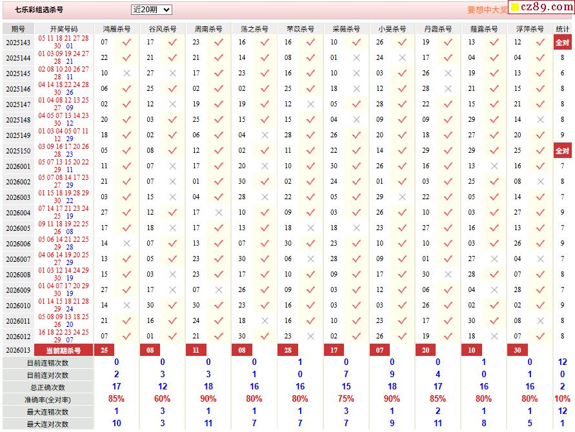Click 浮萍杀号 checkmark in row 2026012
575x432 pixels.
click(x=540, y=336)
